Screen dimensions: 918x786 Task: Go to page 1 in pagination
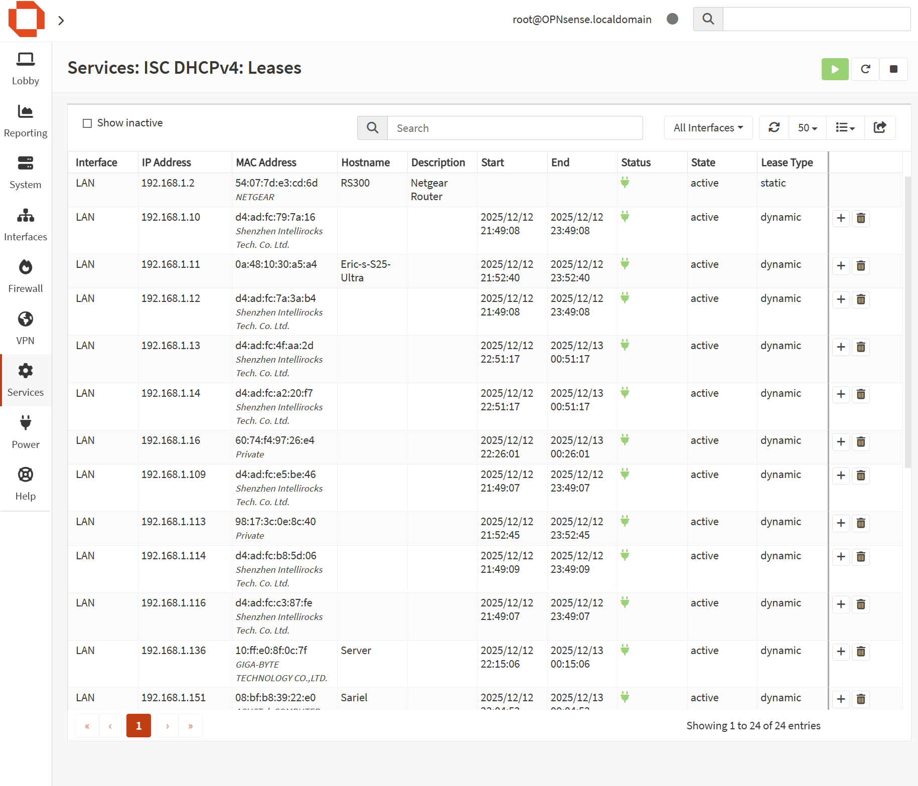coord(138,726)
